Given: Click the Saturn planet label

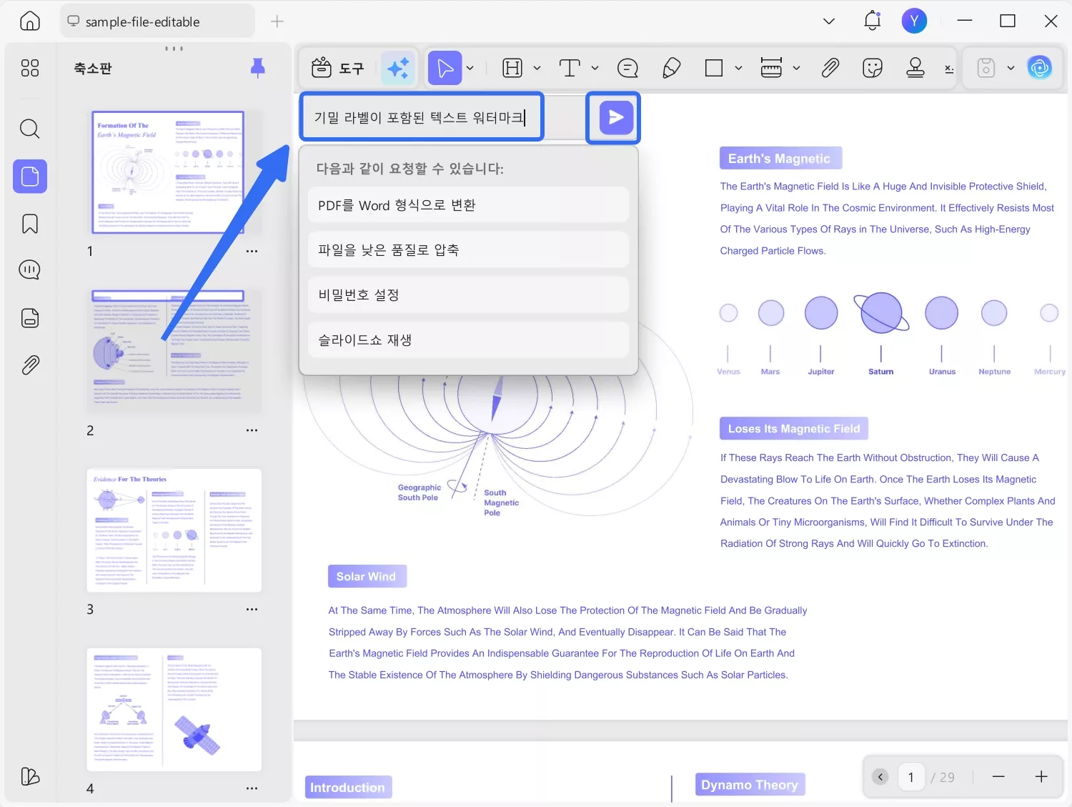Looking at the screenshot, I should coord(881,372).
